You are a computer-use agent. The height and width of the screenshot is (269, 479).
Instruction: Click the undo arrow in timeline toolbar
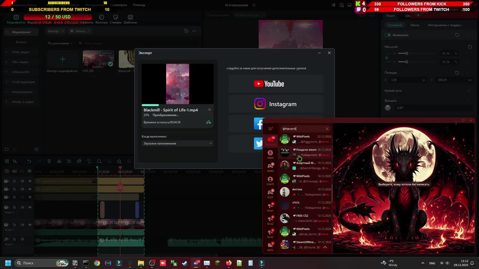tap(29, 161)
